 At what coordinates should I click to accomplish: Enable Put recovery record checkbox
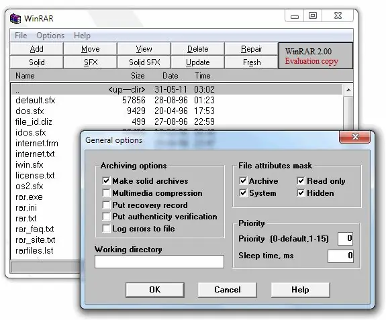point(106,205)
